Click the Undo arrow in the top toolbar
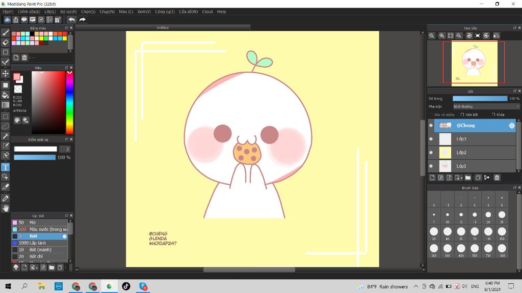This screenshot has height=293, width=522. [71, 20]
